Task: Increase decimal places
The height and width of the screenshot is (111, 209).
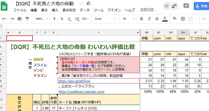Action: (x=77, y=19)
